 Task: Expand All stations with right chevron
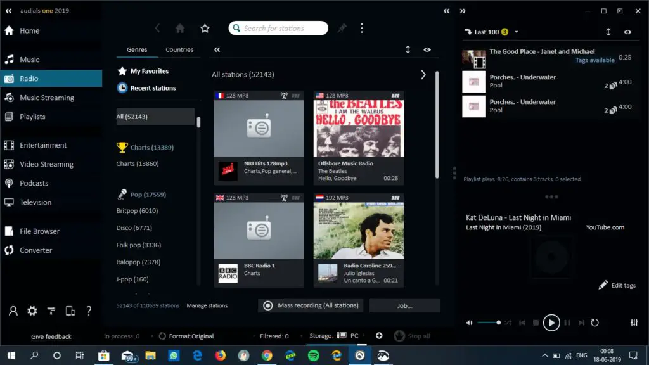point(423,75)
